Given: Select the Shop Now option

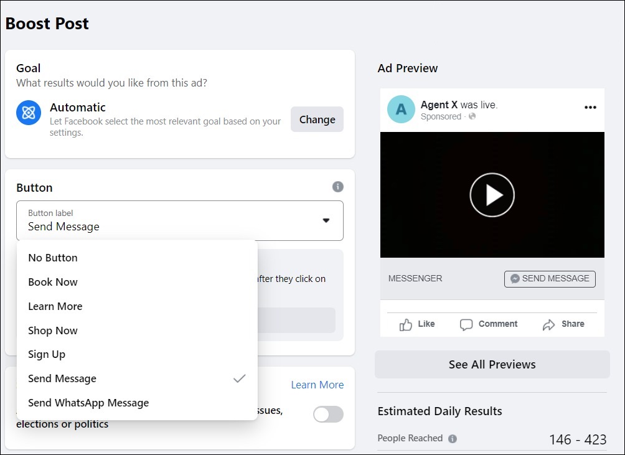Looking at the screenshot, I should 53,331.
